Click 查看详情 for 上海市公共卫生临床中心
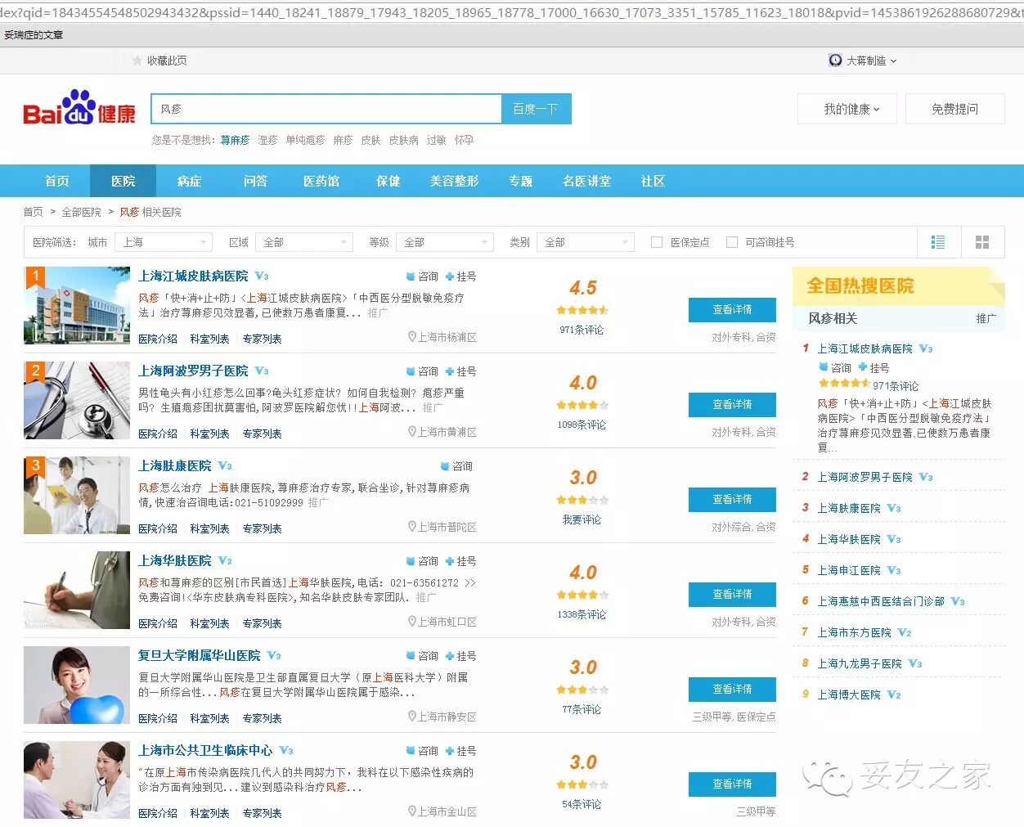 [732, 784]
